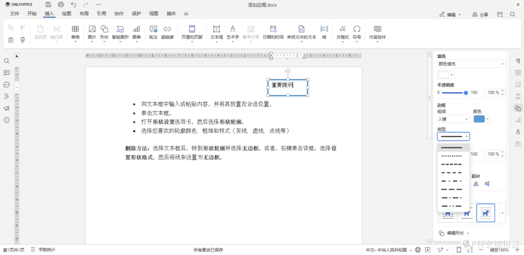Viewport: 524px width, 255px height.
Task: Flip the shape vertically
Action: point(487,184)
